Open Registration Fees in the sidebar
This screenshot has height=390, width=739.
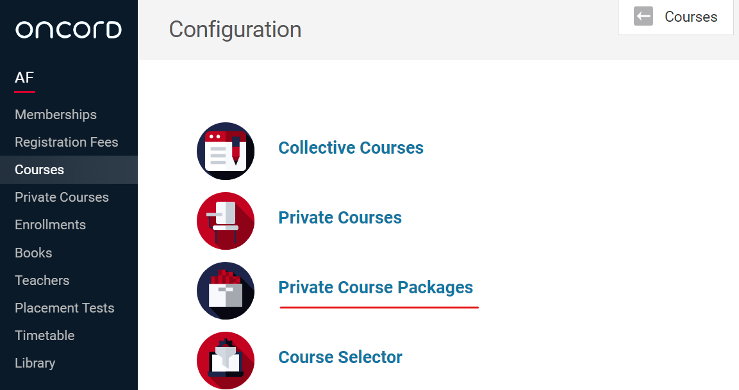[67, 142]
